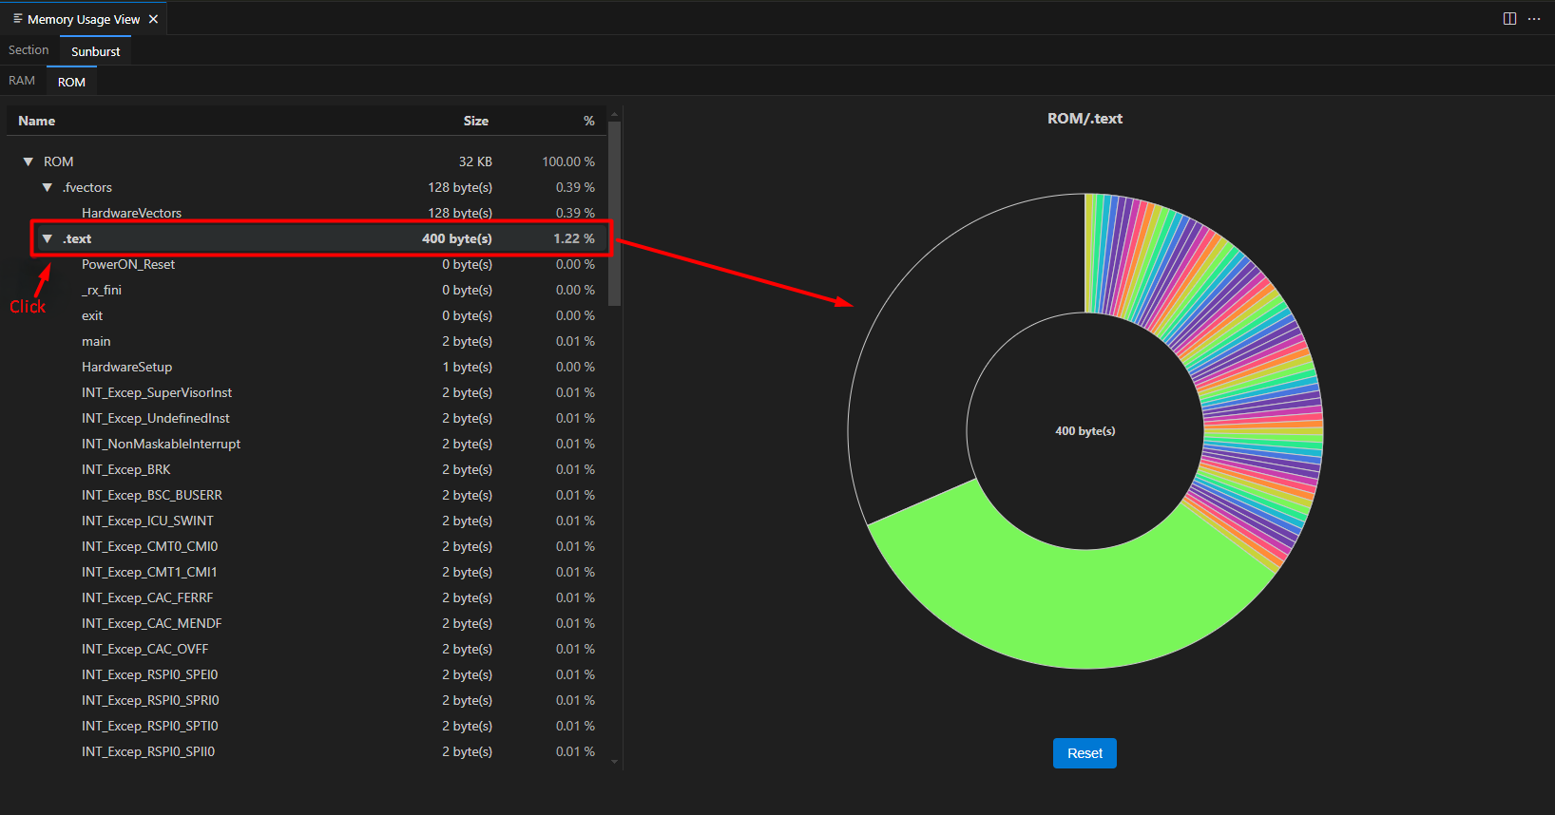This screenshot has width=1555, height=815.
Task: Select the ROM memory tab
Action: tap(71, 82)
